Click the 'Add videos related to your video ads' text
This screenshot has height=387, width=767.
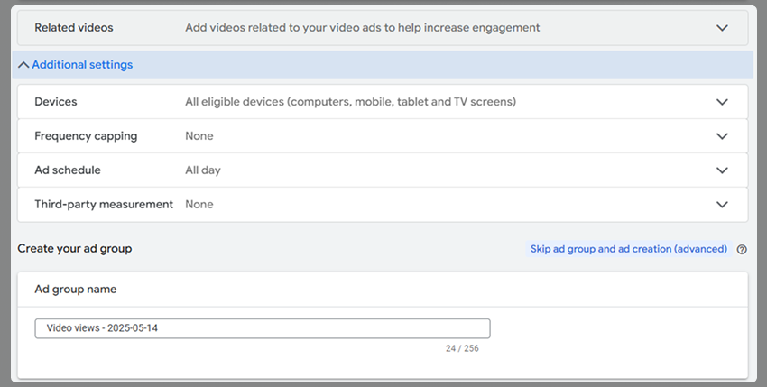coord(363,28)
